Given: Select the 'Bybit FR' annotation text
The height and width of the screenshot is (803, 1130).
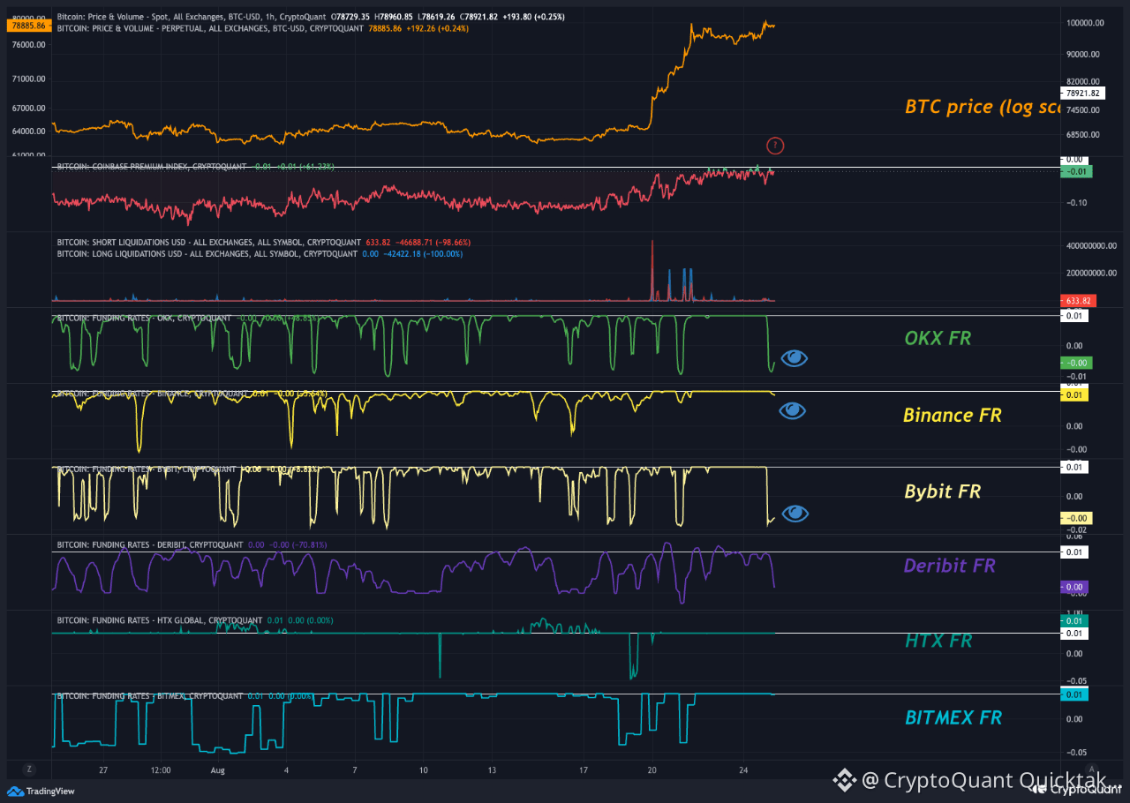Looking at the screenshot, I should point(943,492).
